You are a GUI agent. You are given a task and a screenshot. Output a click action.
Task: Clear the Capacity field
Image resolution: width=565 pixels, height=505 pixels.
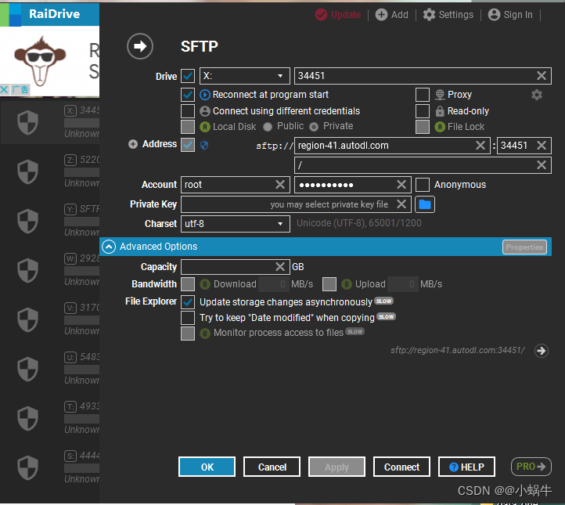[280, 267]
